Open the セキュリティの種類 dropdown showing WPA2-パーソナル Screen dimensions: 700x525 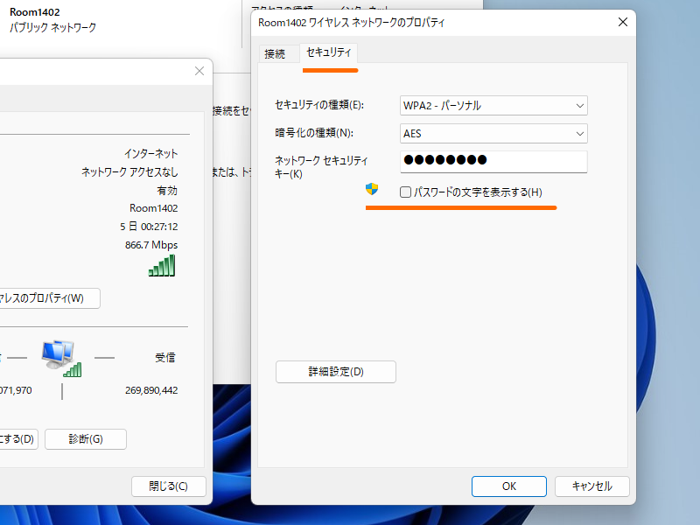493,105
